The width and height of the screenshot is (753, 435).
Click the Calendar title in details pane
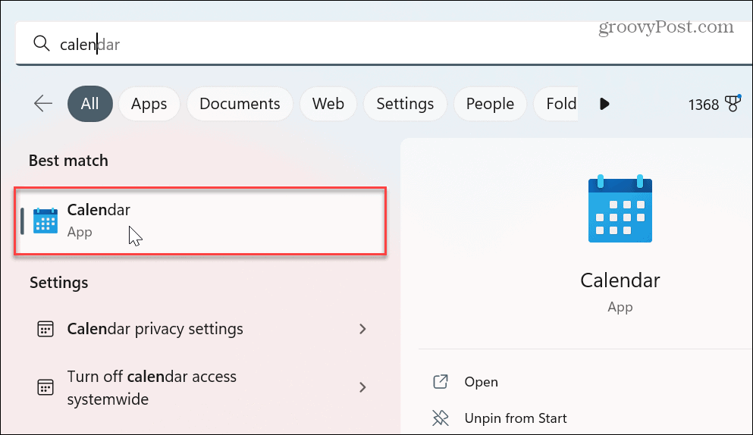click(x=620, y=280)
